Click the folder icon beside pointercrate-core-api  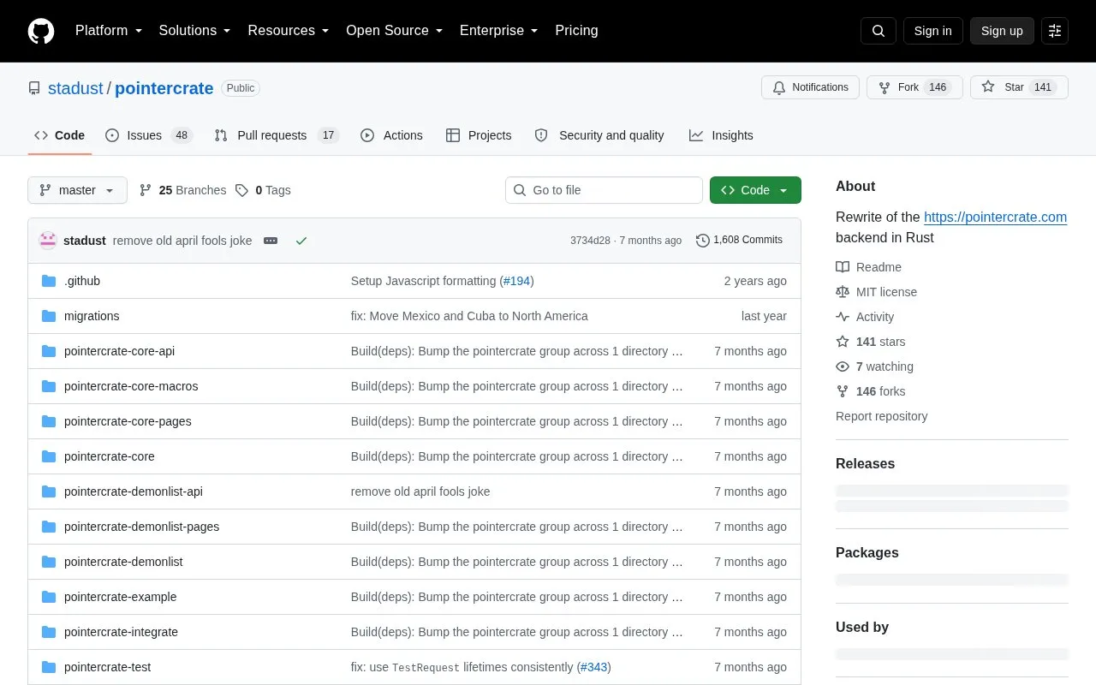(49, 351)
